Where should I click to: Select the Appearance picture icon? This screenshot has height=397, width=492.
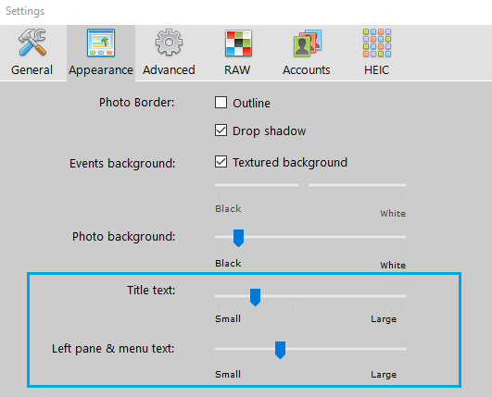pos(101,43)
